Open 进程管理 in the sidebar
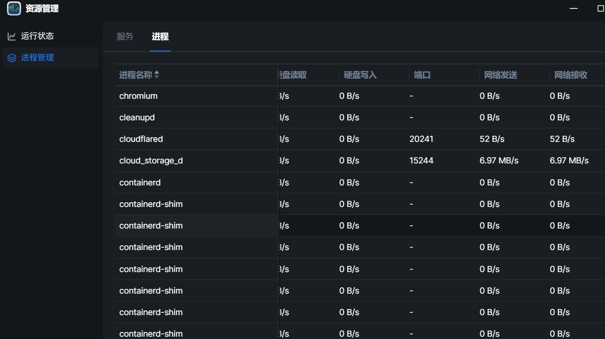Image resolution: width=605 pixels, height=339 pixels. pyautogui.click(x=50, y=58)
